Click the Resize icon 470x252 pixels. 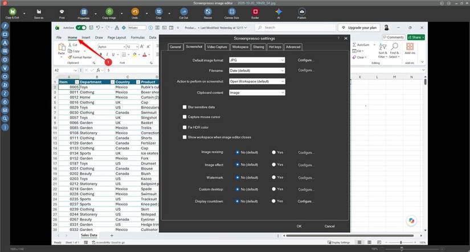point(208,12)
